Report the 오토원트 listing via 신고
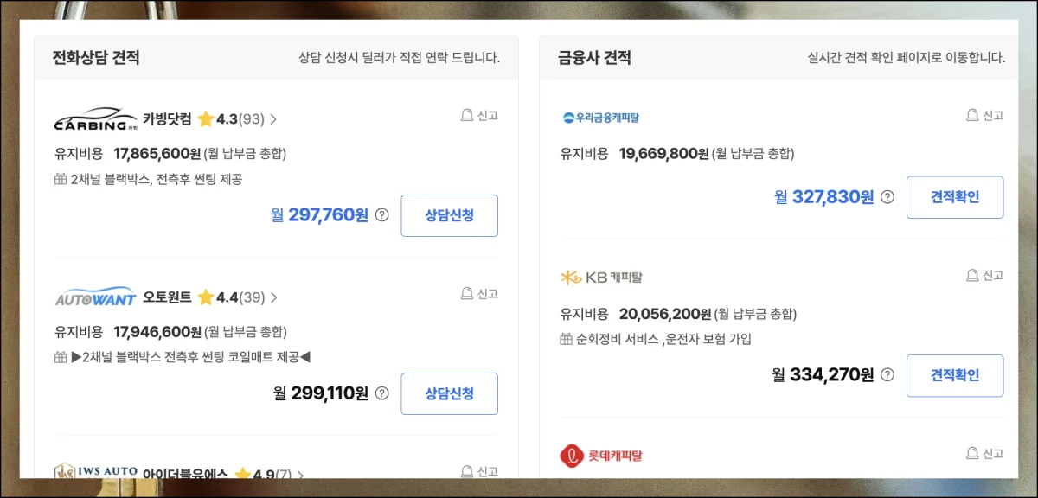The image size is (1038, 498). point(478,294)
